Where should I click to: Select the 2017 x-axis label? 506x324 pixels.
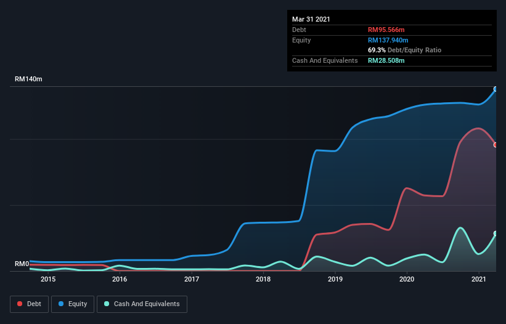[192, 279]
